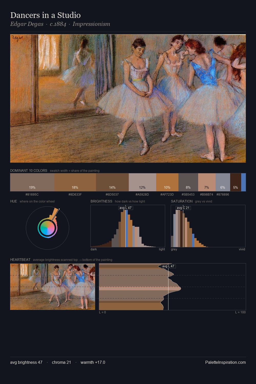This screenshot has width=256, height=384.
Task: Click the hex code '#878896'
Action: [x=223, y=195]
